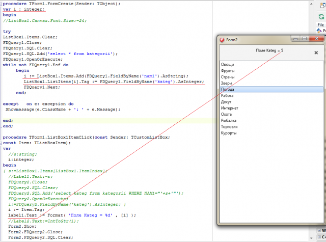This screenshot has width=326, height=242.
Task: Click the project group diamond icon
Action: click(x=319, y=31)
